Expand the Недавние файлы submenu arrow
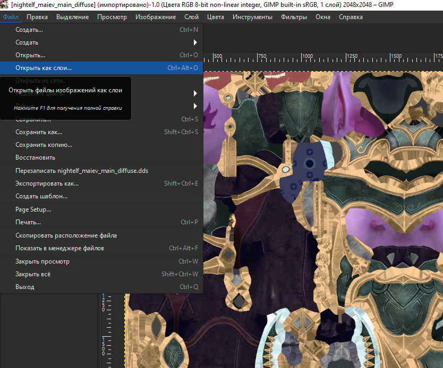This screenshot has height=368, width=443. (x=195, y=93)
